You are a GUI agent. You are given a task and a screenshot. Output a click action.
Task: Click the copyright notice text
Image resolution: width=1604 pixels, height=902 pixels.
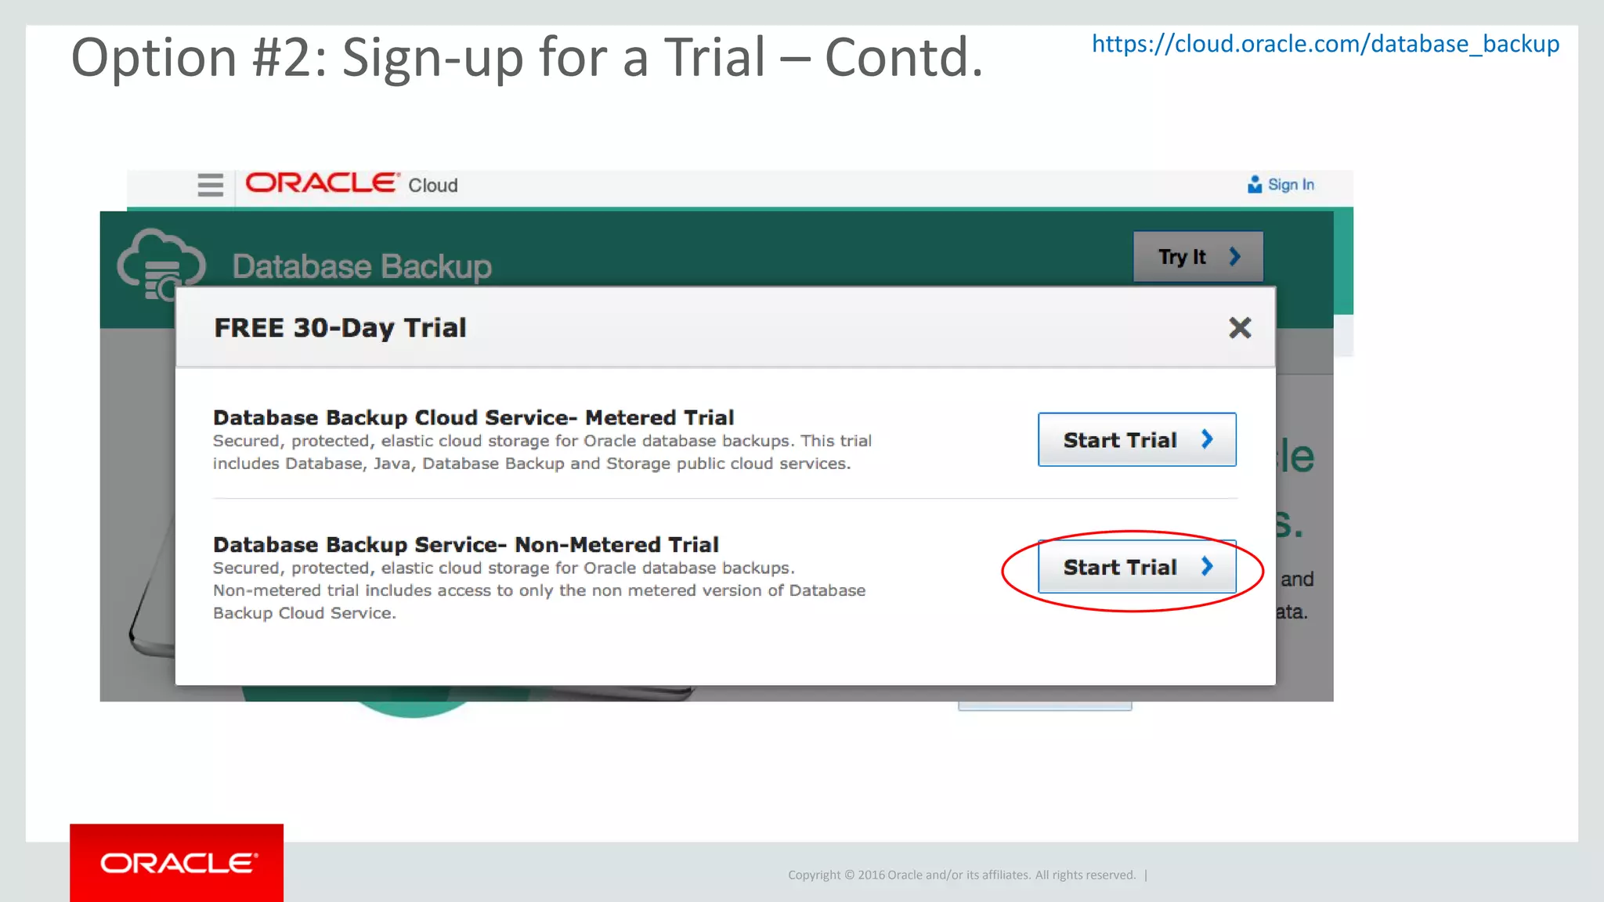point(962,875)
